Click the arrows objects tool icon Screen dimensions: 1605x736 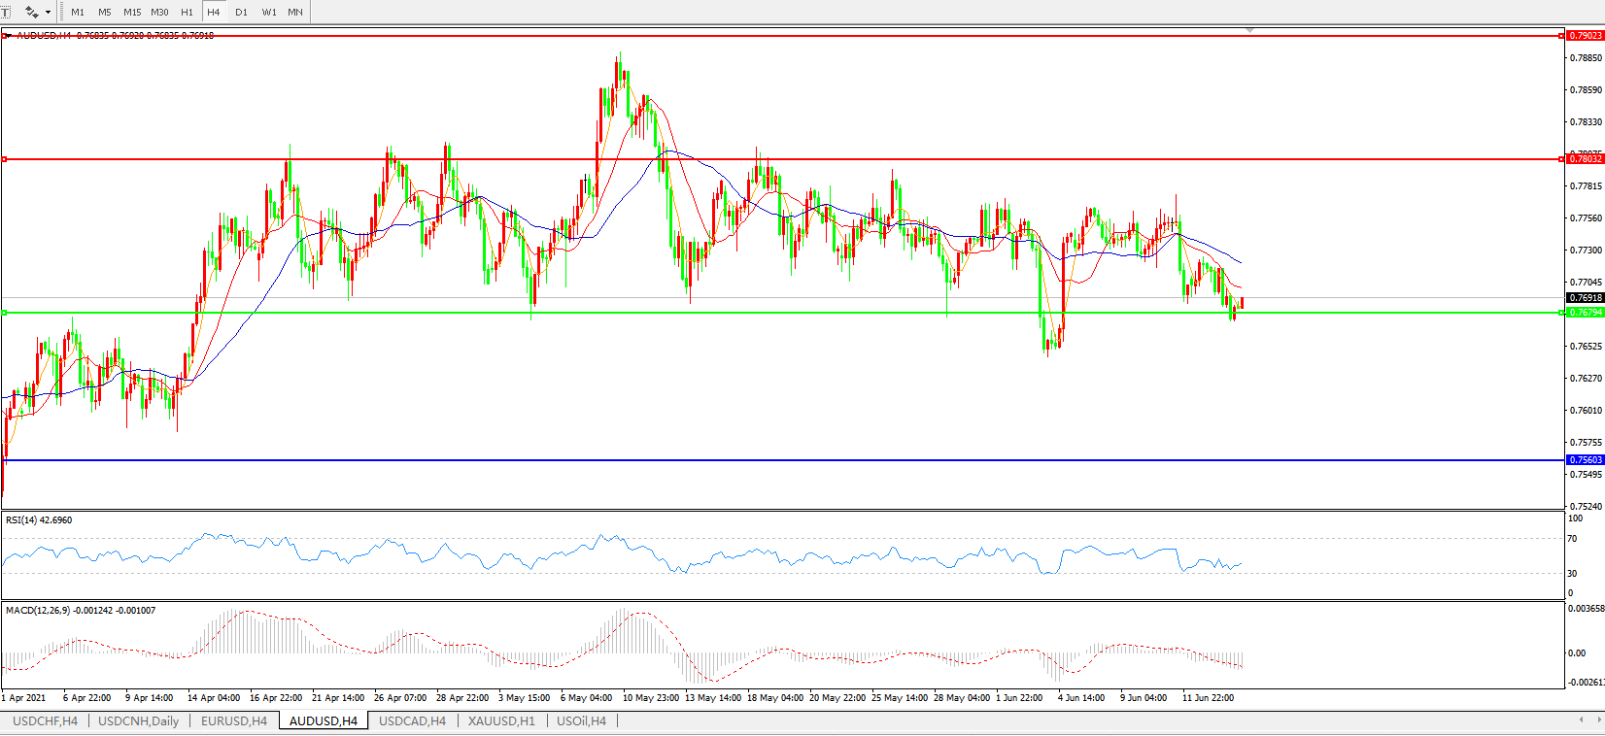click(31, 12)
